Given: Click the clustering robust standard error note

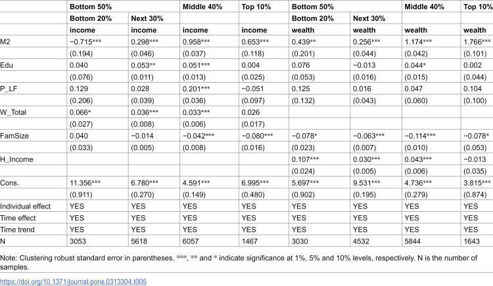Looking at the screenshot, I should tap(239, 262).
